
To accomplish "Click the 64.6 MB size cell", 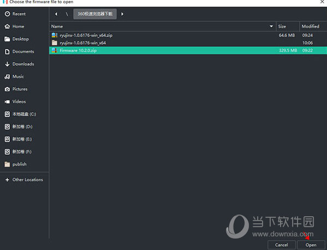I will pyautogui.click(x=287, y=35).
